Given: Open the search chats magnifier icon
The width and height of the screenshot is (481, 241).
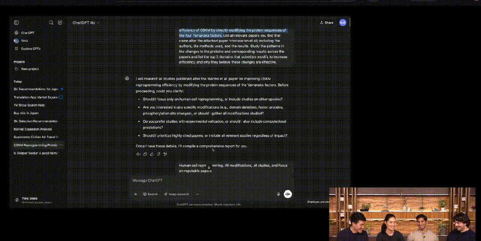Looking at the screenshot, I should pos(51,23).
